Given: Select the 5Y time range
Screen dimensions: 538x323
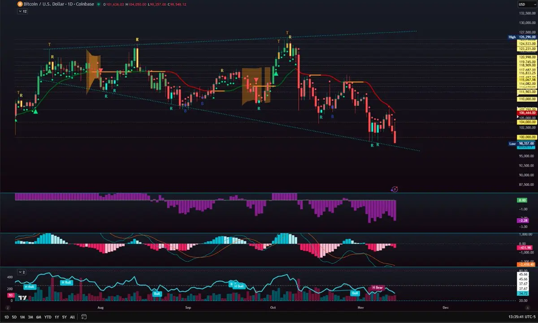Looking at the screenshot, I should click(64, 317).
